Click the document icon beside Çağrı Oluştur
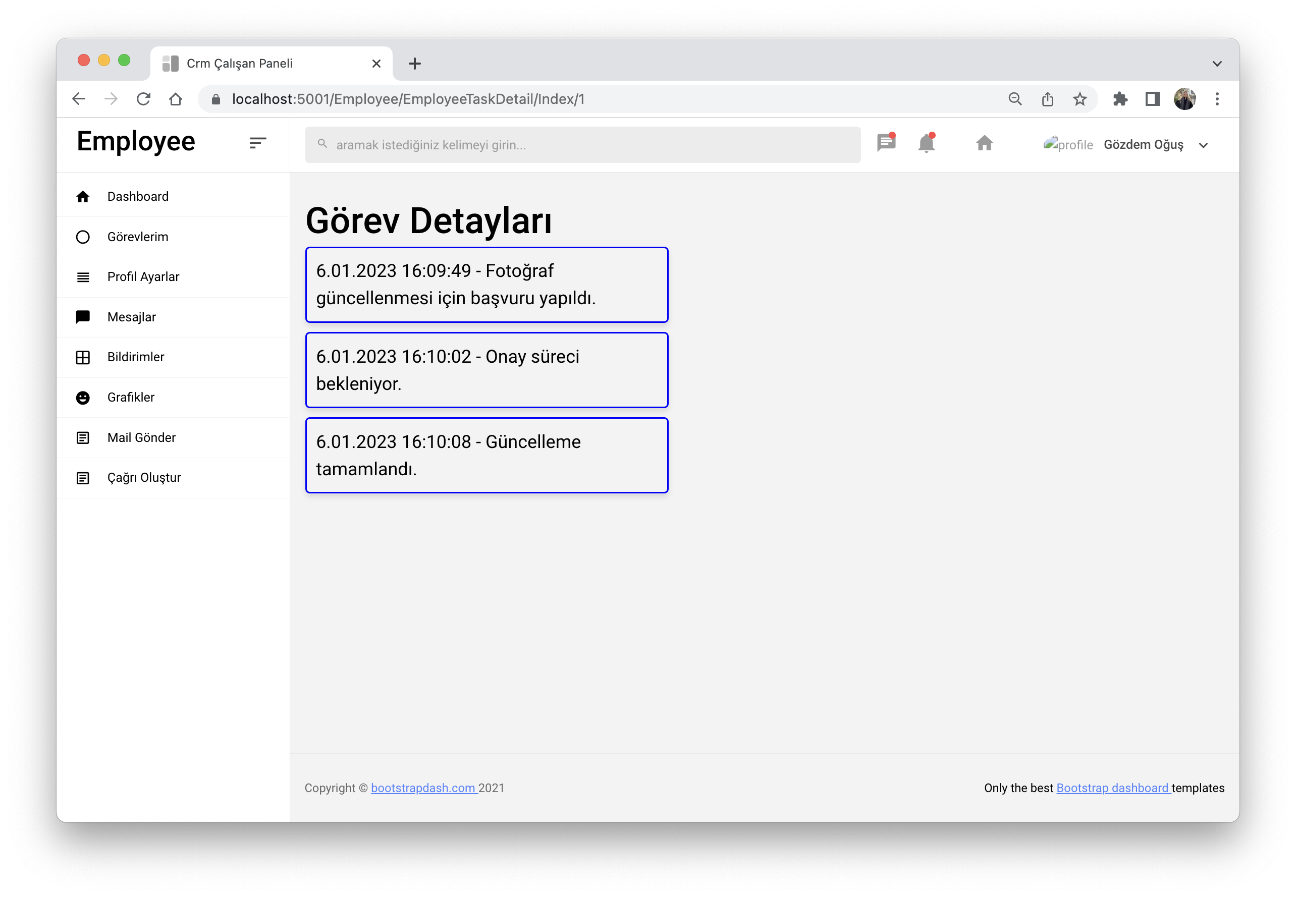 coord(83,478)
